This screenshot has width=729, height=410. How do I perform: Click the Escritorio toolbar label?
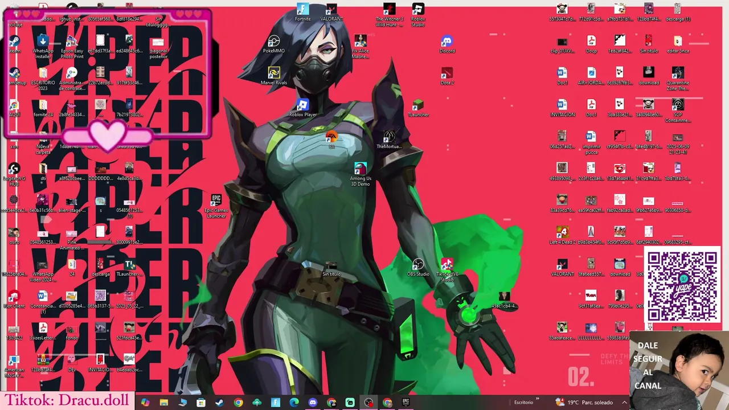[523, 403]
